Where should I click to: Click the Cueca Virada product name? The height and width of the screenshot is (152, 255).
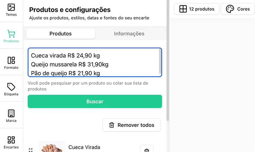coord(84,147)
